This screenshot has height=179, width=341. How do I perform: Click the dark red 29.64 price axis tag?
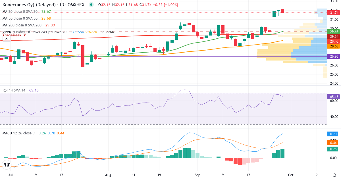click(x=333, y=36)
